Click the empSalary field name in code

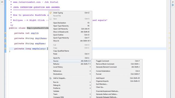click(x=38, y=49)
